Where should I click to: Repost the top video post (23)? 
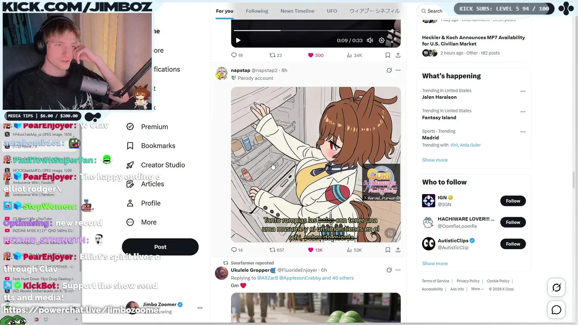275,55
